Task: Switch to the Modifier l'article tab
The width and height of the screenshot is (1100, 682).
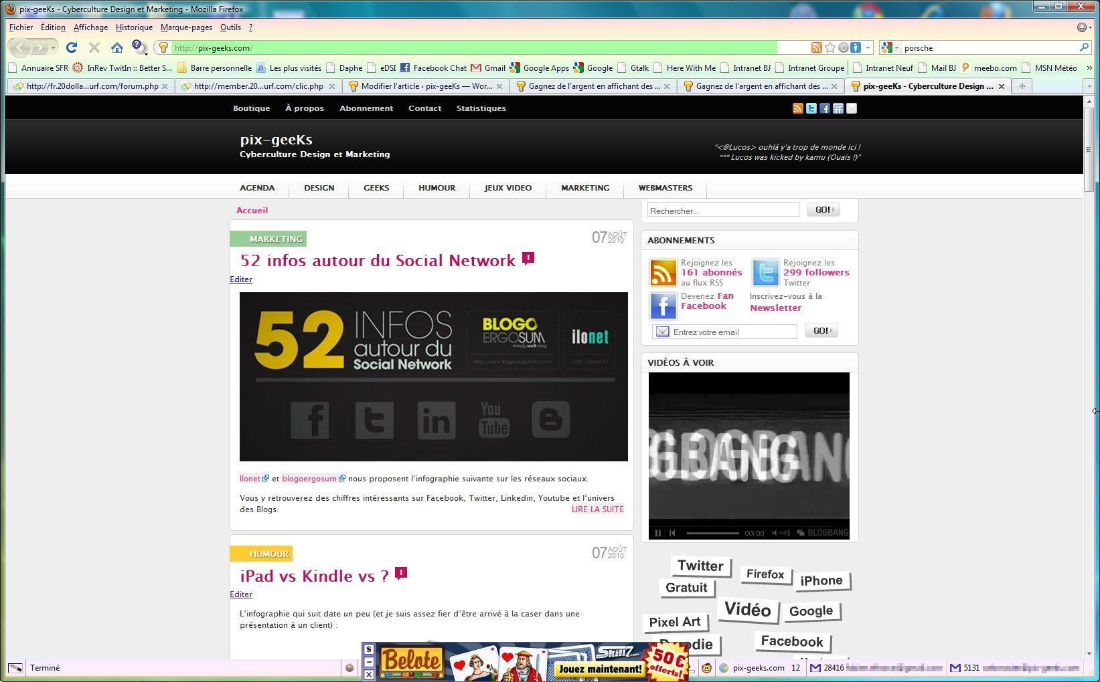Action: point(425,86)
